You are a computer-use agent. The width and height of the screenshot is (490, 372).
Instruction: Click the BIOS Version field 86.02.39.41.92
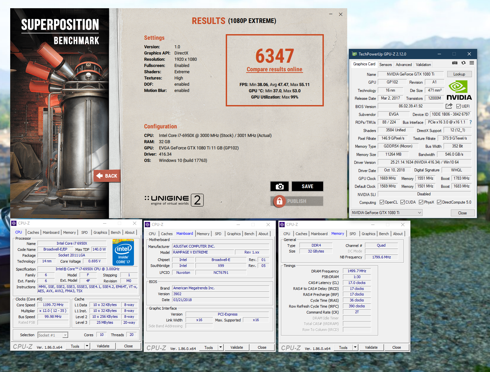[410, 106]
